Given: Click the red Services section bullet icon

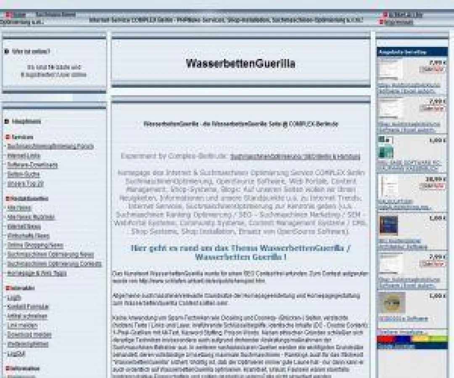Looking at the screenshot, I should 7,137.
